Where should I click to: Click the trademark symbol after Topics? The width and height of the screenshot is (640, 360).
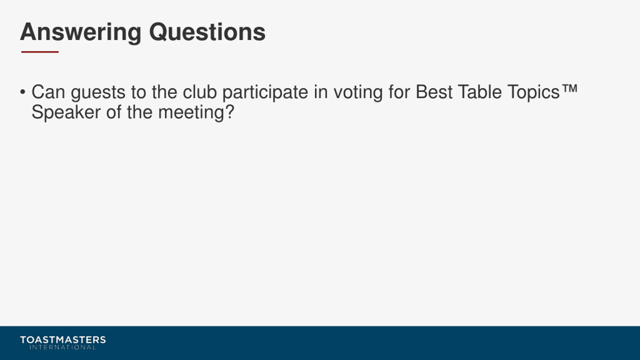[x=569, y=89]
